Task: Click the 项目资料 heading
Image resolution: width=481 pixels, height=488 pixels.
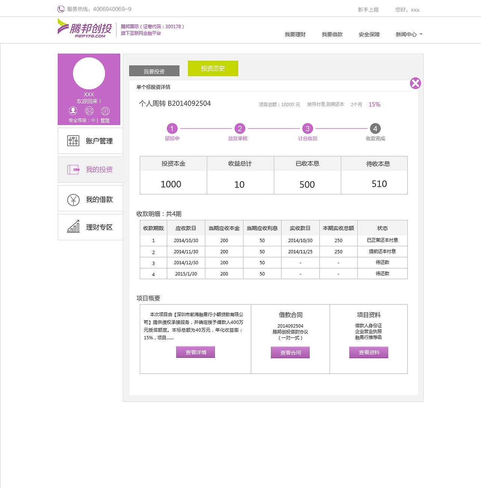Action: pos(369,315)
